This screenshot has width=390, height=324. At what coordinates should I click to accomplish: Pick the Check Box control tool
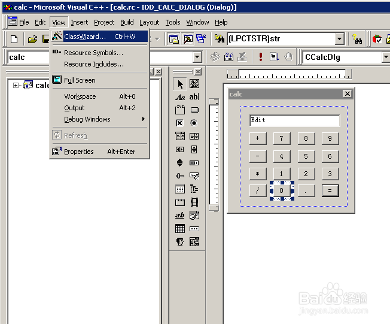click(x=179, y=123)
